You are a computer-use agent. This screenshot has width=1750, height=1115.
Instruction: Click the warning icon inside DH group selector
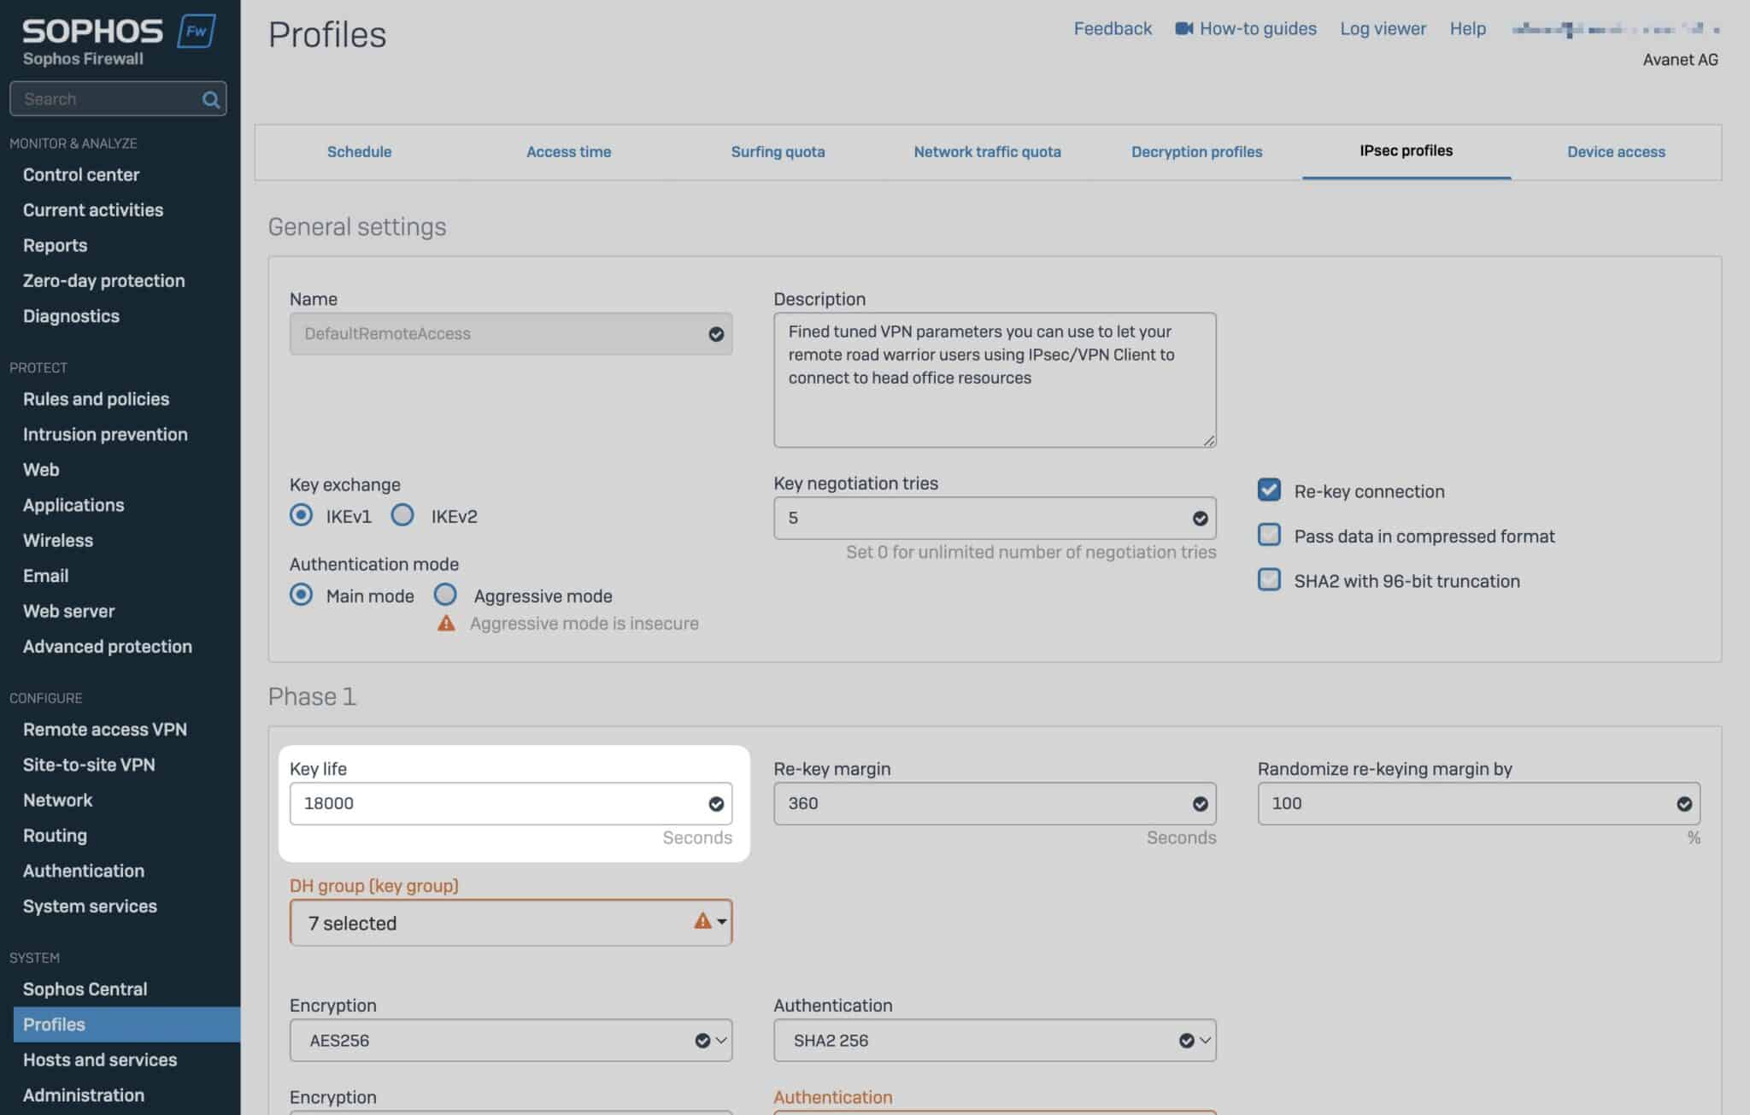pyautogui.click(x=702, y=922)
